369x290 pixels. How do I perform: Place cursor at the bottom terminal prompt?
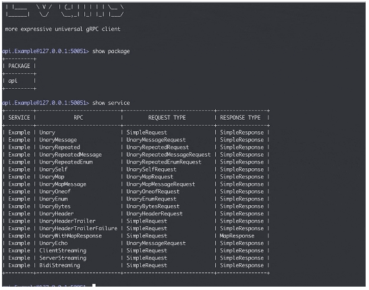click(x=94, y=285)
